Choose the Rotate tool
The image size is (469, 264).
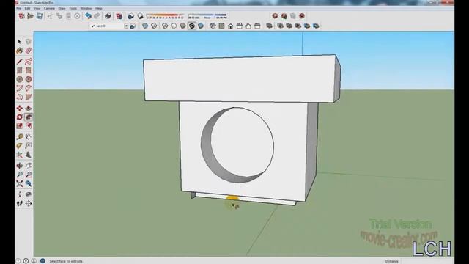coord(20,117)
